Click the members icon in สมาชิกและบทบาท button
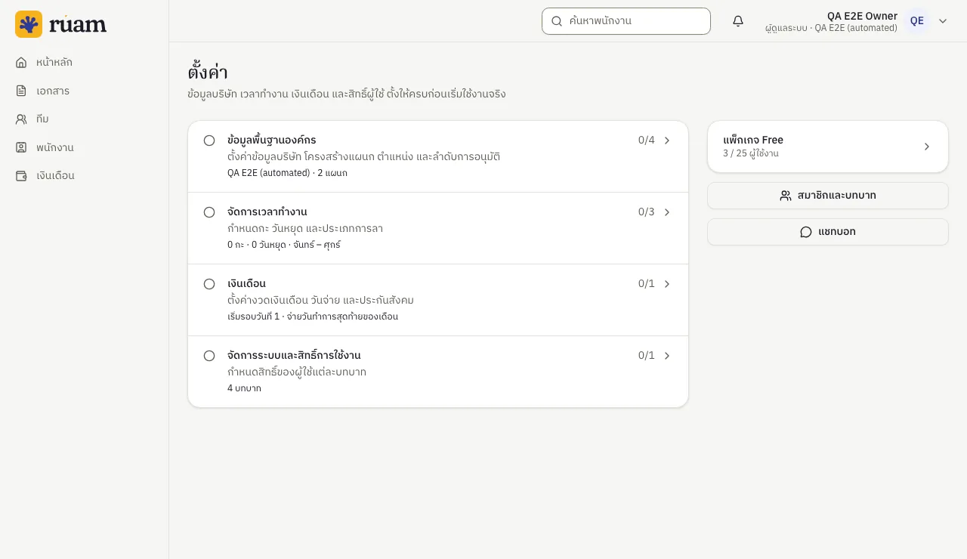Viewport: 967px width, 559px height. (786, 196)
